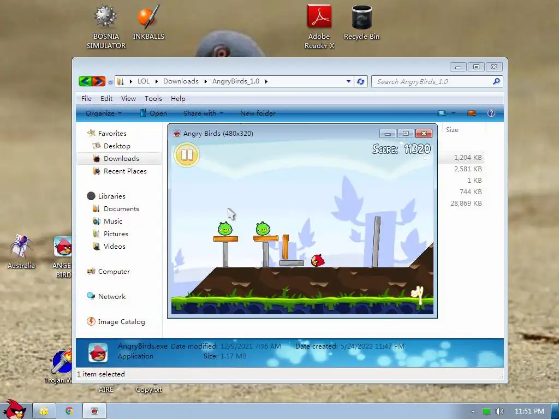The image size is (559, 419).
Task: Select Recent Places in navigation pane
Action: point(125,171)
